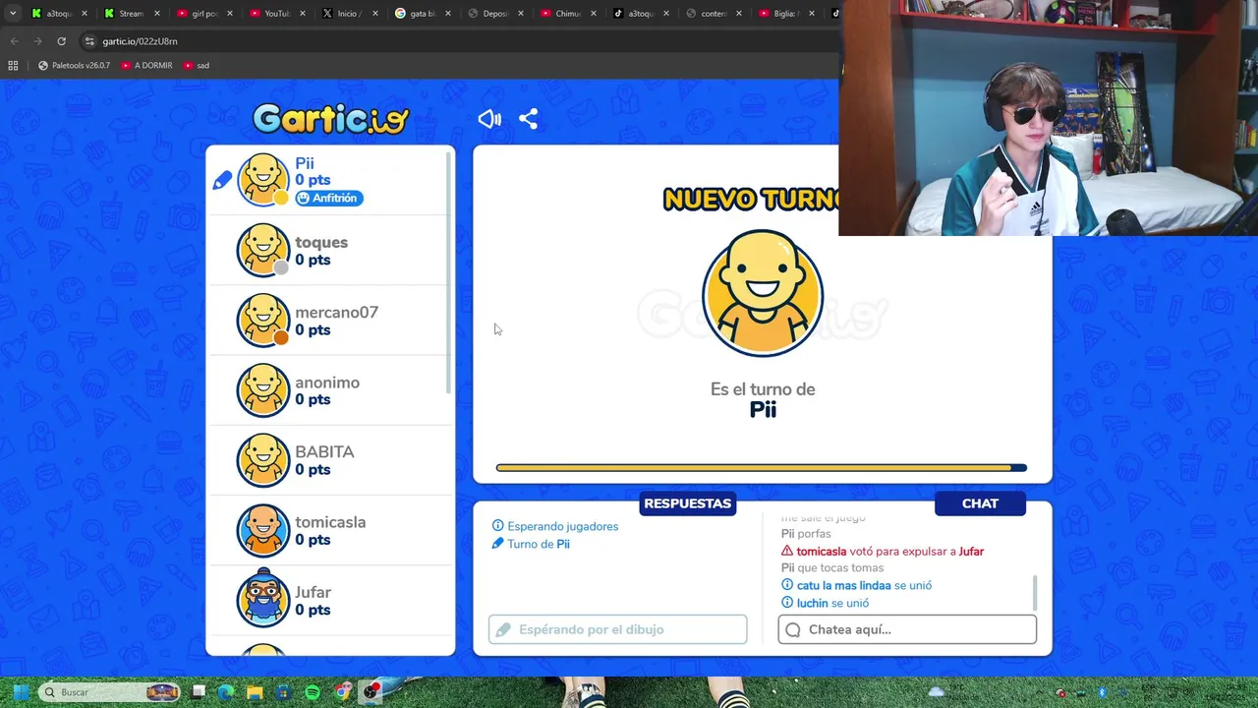Click the Gartic.io logo
This screenshot has height=708, width=1258.
330,119
